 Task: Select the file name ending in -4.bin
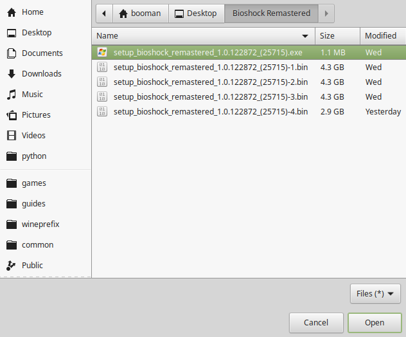click(x=211, y=112)
